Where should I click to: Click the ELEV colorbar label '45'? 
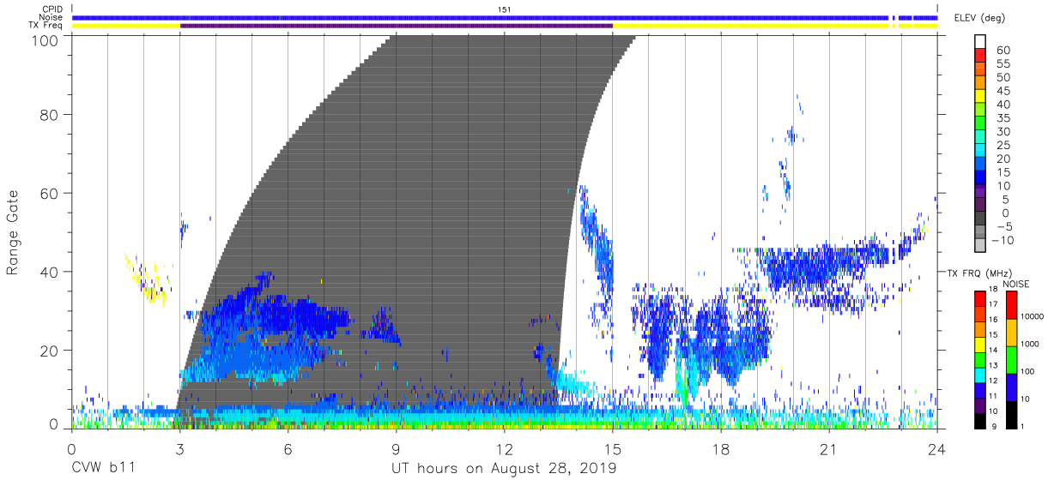[x=1003, y=91]
